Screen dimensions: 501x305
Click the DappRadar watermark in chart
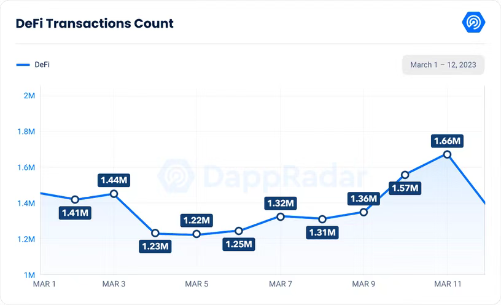pos(264,176)
